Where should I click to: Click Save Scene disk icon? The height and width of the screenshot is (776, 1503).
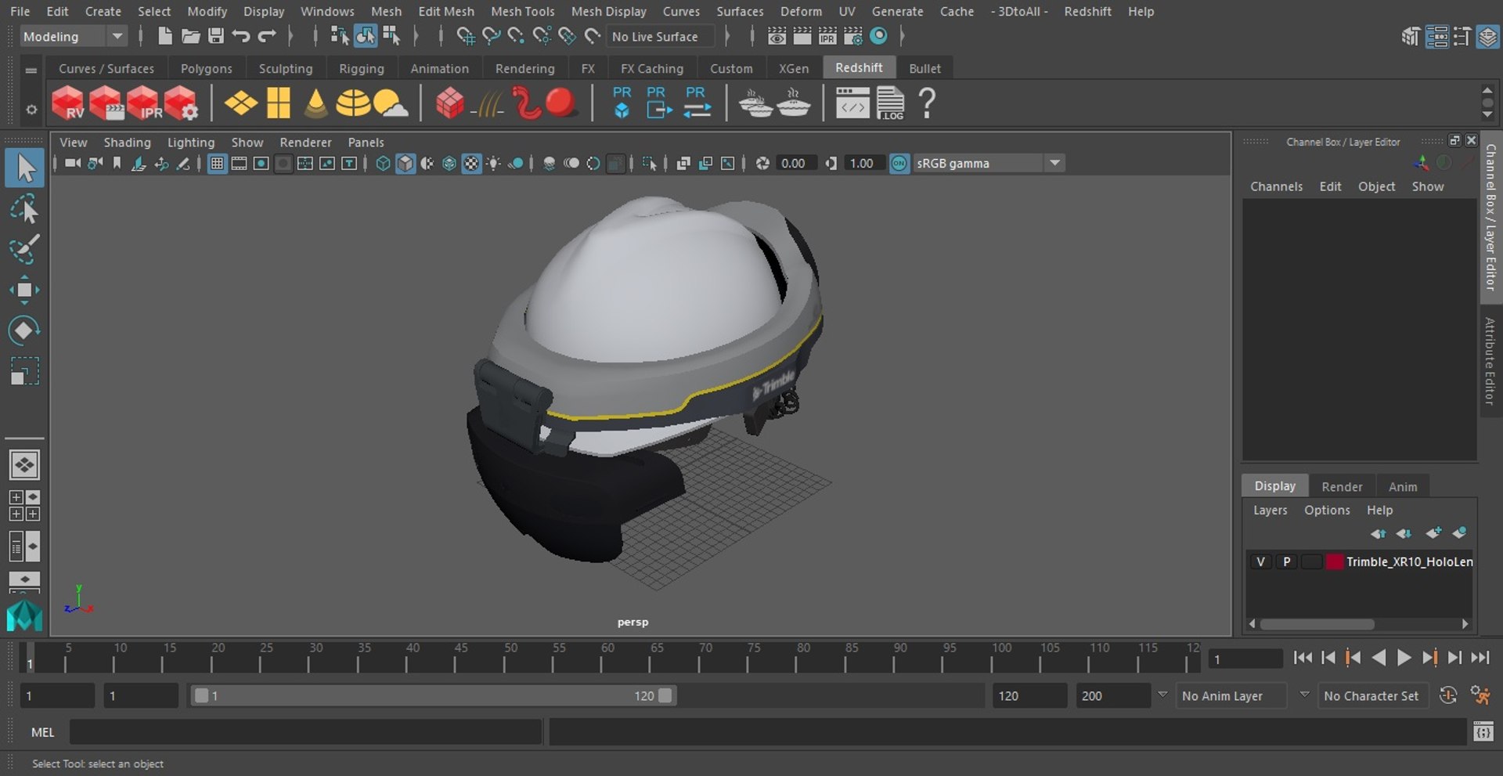click(x=215, y=36)
